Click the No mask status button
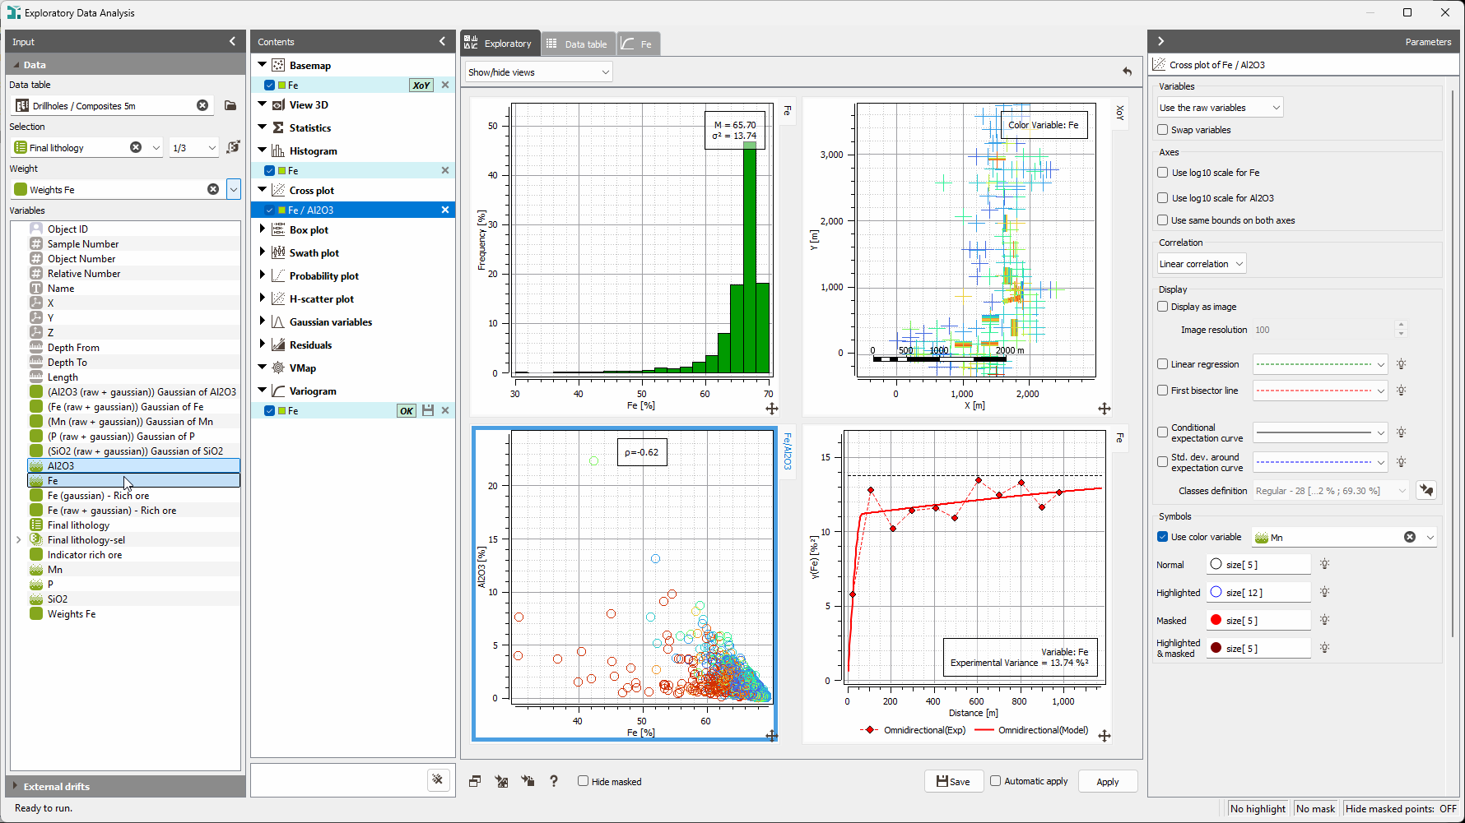 (x=1315, y=808)
